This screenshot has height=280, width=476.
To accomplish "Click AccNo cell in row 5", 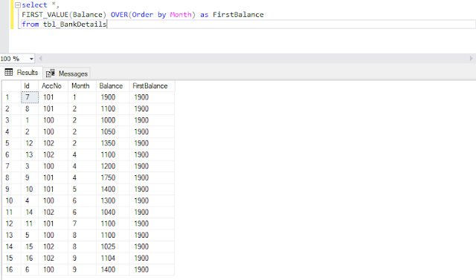I will pyautogui.click(x=54, y=143).
